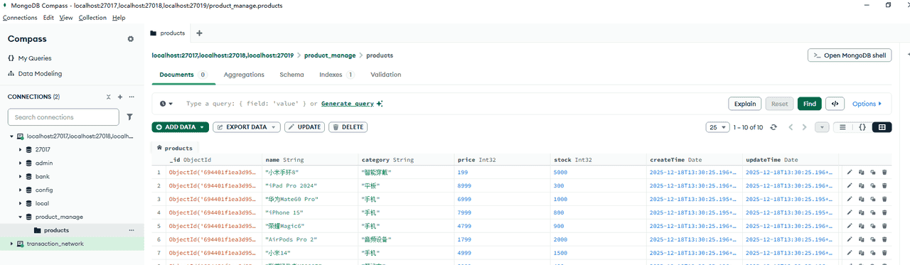Screen dimensions: 910x265
Task: Open query history clock dropdown
Action: pyautogui.click(x=166, y=104)
